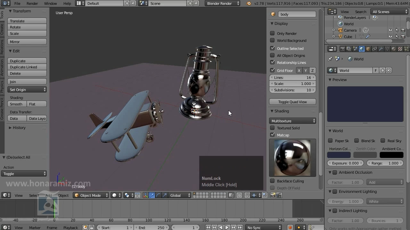The width and height of the screenshot is (410, 230).
Task: Click the OpenGL render image camera icon
Action: point(273,195)
